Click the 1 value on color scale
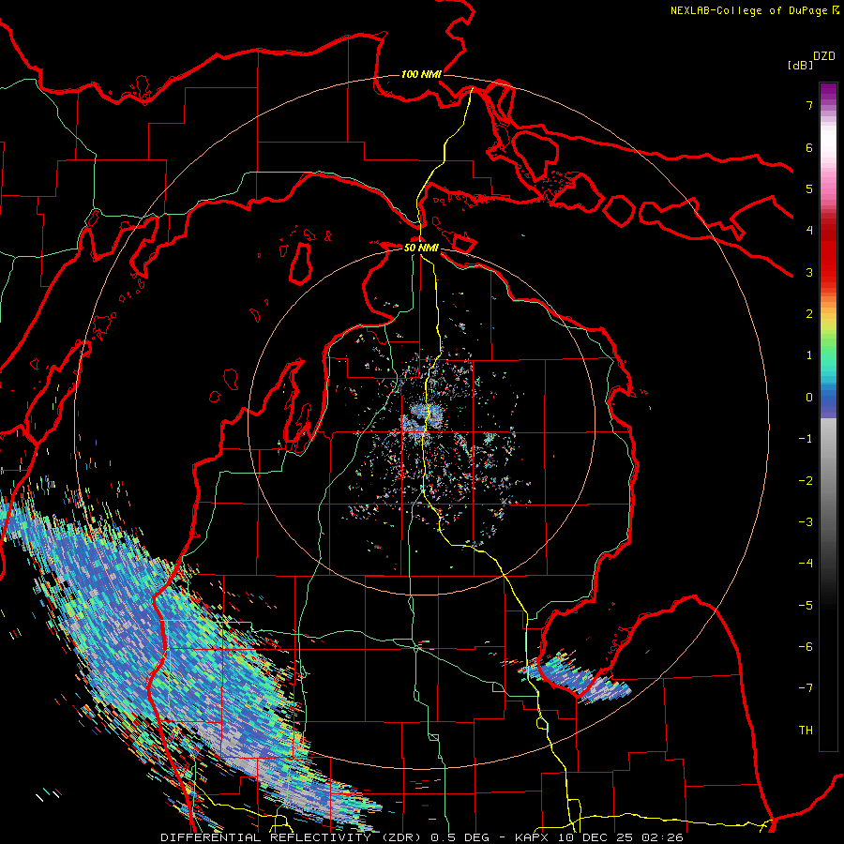Screen dimensions: 844x844 (x=809, y=355)
